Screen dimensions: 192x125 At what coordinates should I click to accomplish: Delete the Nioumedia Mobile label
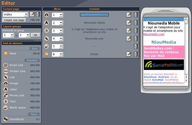click(135, 23)
